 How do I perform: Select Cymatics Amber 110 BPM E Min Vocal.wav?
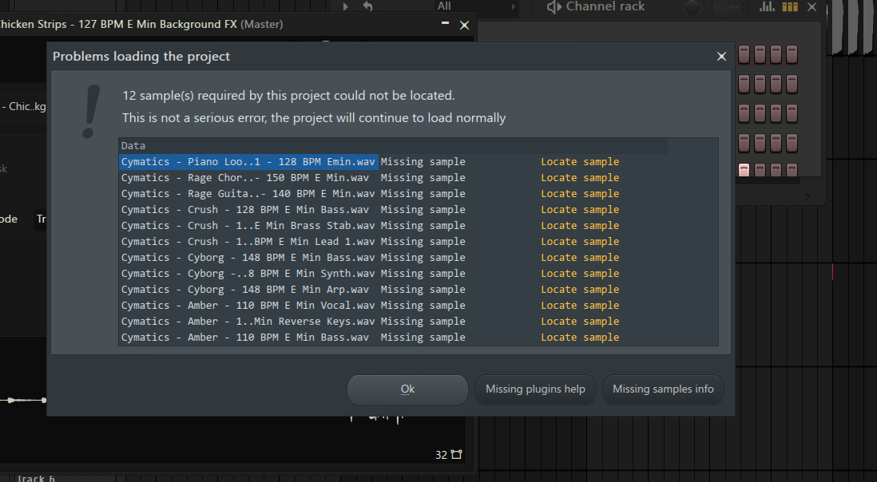point(248,306)
